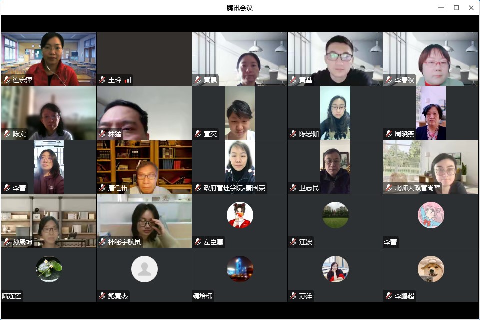Click the muted mic icon beside 黄鑫
480x320 pixels.
[293, 80]
